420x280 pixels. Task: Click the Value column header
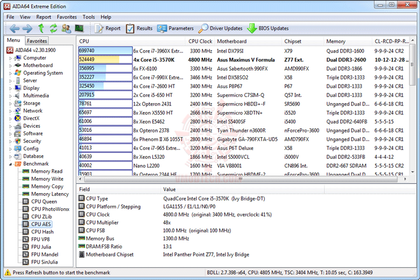coord(243,189)
